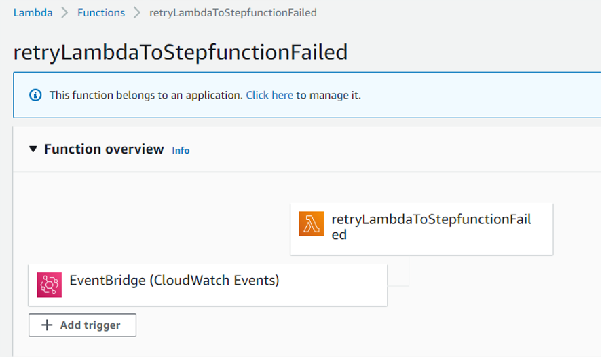The image size is (602, 358).
Task: Select the EventBridge (CloudWatch Events) trigger label
Action: (x=174, y=280)
